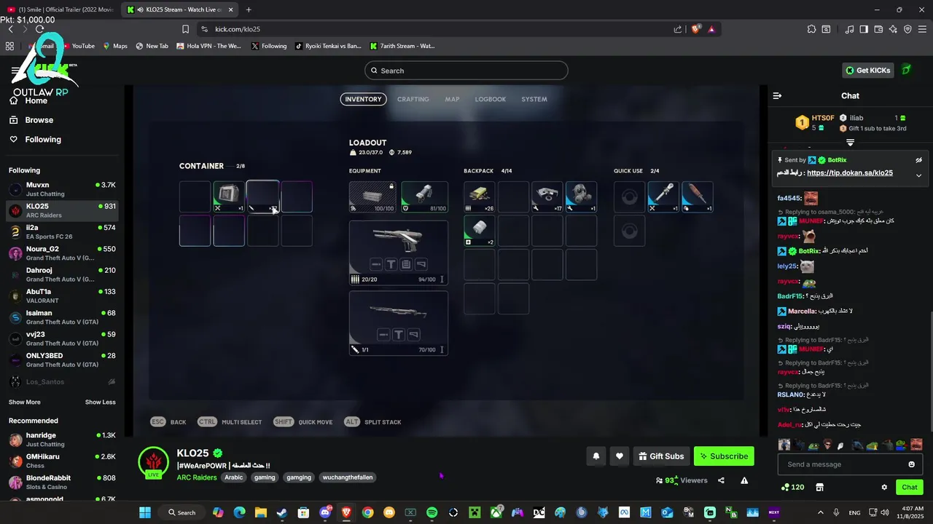
Task: Open hanridge recommended channel
Action: point(62,440)
